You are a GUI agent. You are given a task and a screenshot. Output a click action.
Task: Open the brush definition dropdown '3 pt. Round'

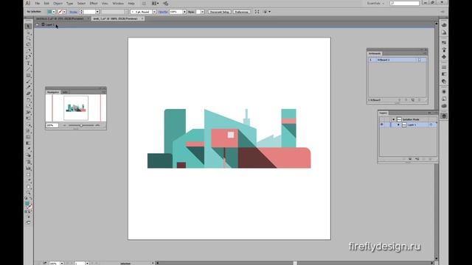click(154, 12)
